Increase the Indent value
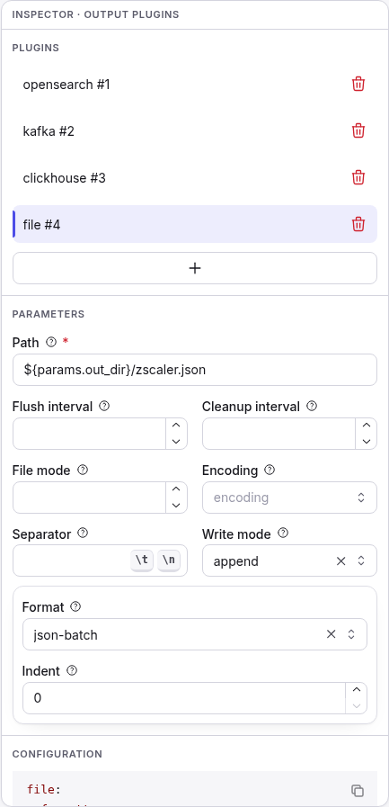The height and width of the screenshot is (807, 389). click(357, 690)
